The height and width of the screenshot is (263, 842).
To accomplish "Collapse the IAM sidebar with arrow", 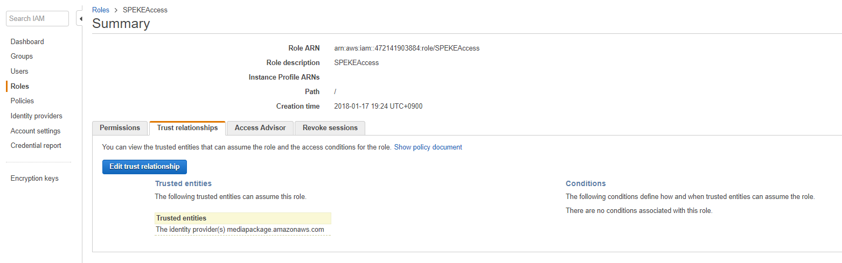I will point(80,19).
